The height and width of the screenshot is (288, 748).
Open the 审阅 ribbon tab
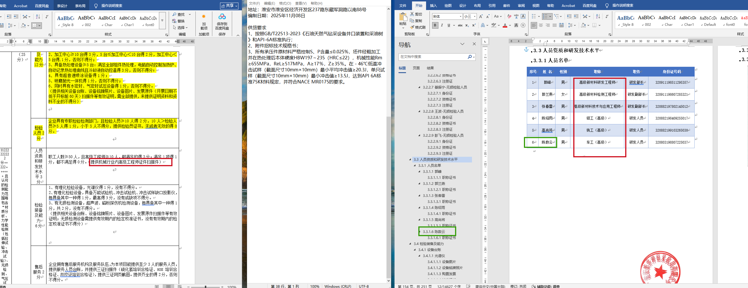point(521,5)
